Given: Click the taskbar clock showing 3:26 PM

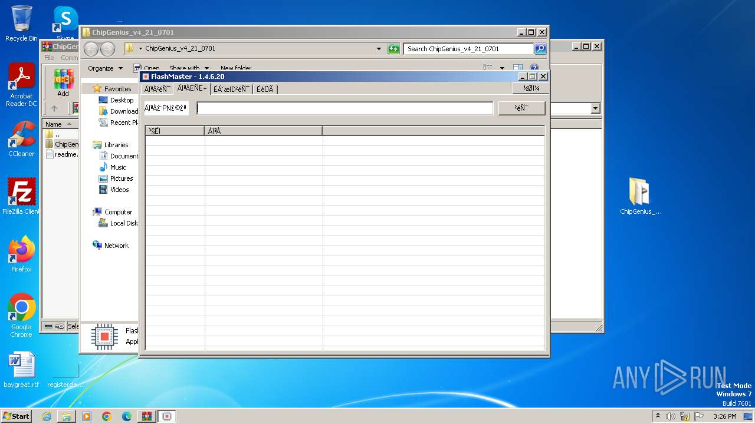Looking at the screenshot, I should (x=724, y=416).
